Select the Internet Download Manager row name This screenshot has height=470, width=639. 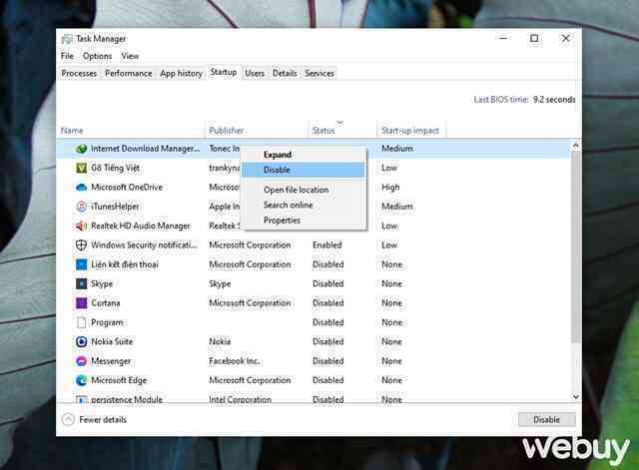[x=145, y=149]
